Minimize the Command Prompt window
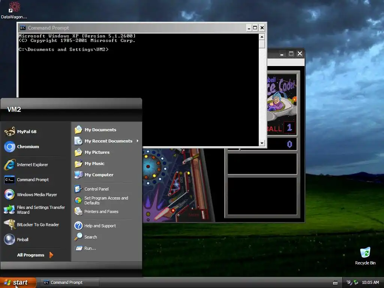Screen dimensions: 384x288 [249, 28]
